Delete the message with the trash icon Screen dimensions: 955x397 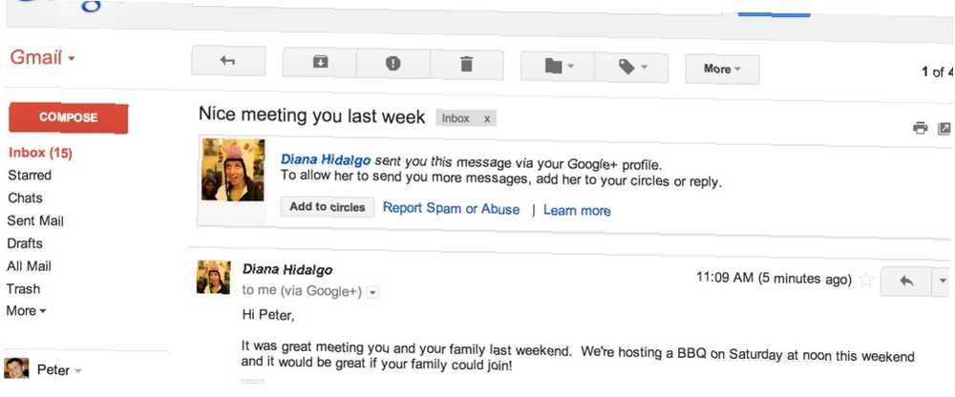pos(467,65)
